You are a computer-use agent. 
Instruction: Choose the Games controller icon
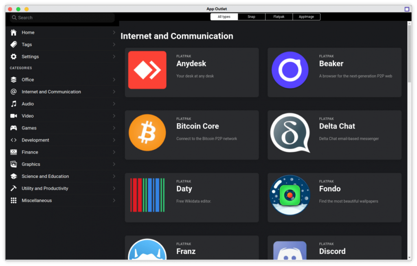click(13, 128)
